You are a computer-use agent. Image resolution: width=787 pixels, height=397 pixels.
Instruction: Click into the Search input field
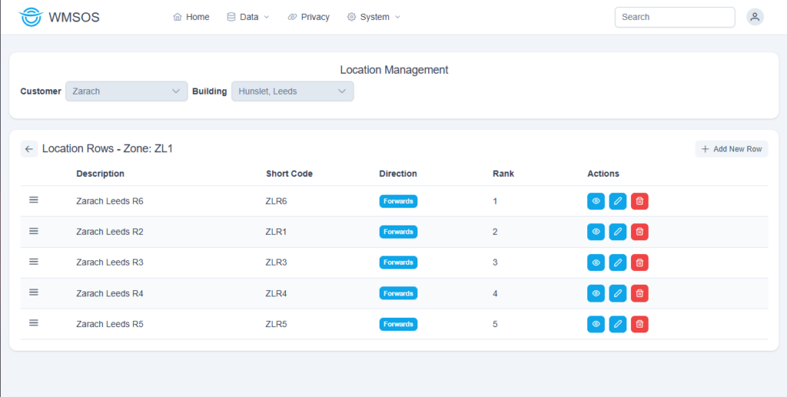(674, 17)
